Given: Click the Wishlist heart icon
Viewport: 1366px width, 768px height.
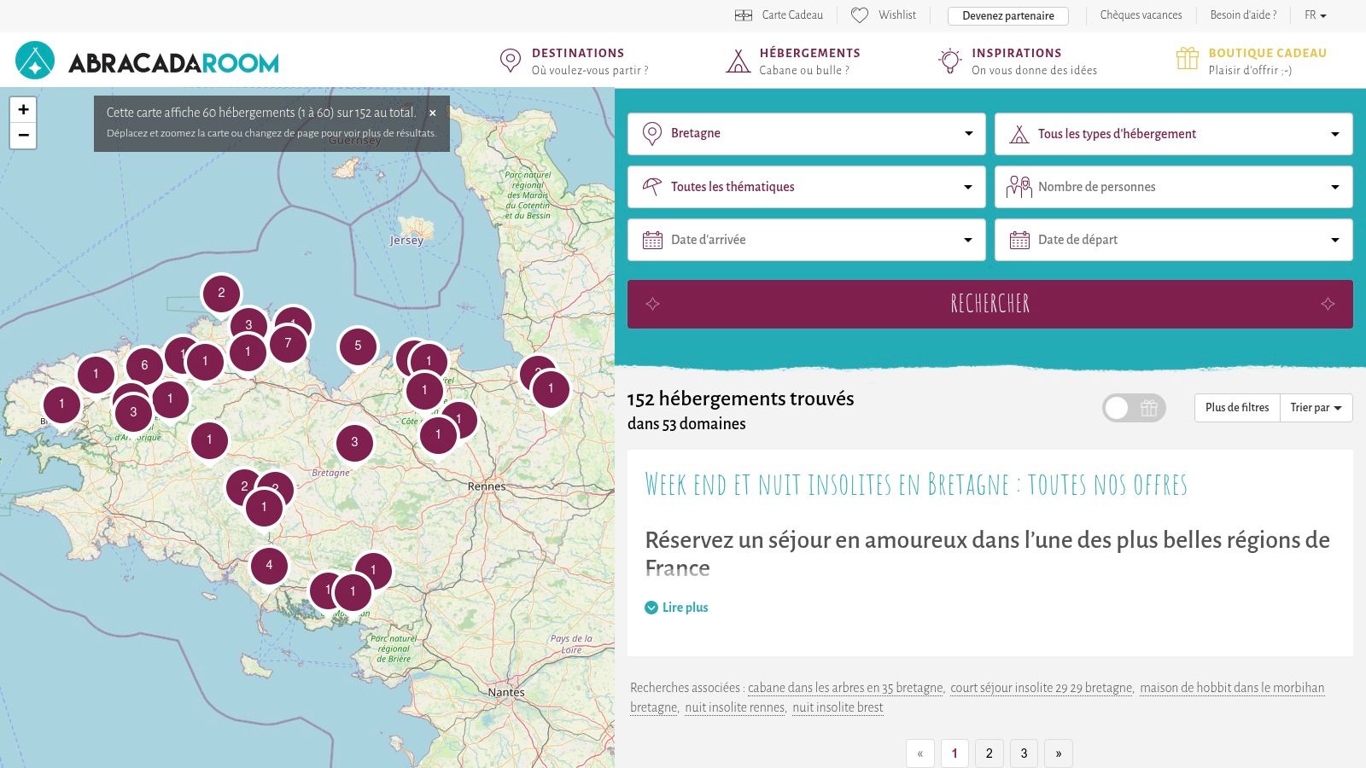Looking at the screenshot, I should click(x=860, y=15).
